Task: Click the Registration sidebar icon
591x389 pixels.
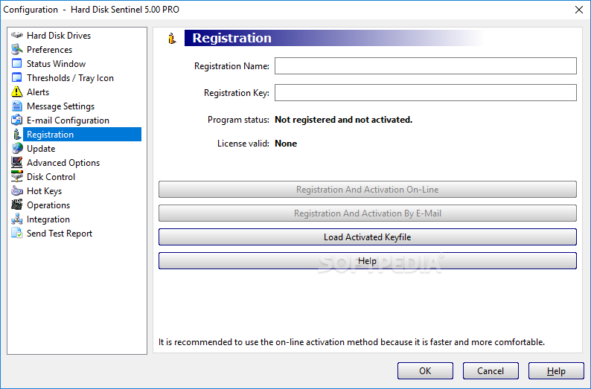Action: coord(17,135)
